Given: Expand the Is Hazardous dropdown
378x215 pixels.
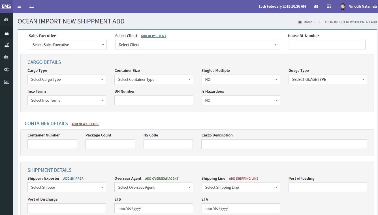Looking at the screenshot, I should point(240,100).
